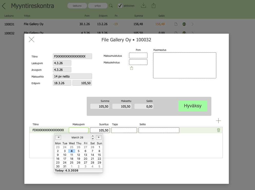
Task: Select day 18 in March calendar
Action: click(x=72, y=159)
